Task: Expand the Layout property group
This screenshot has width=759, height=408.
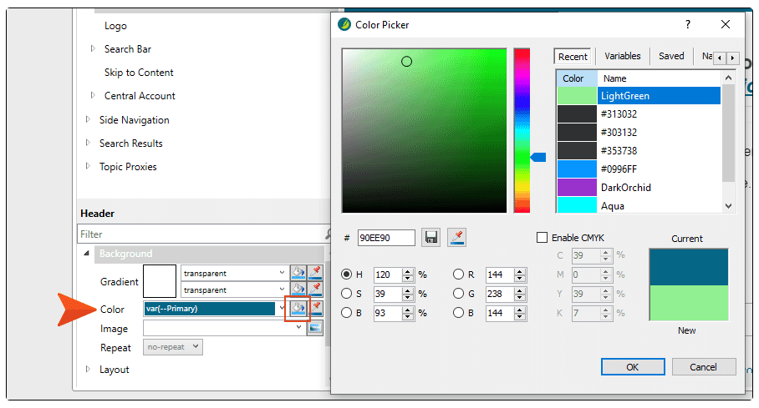Action: pyautogui.click(x=88, y=369)
